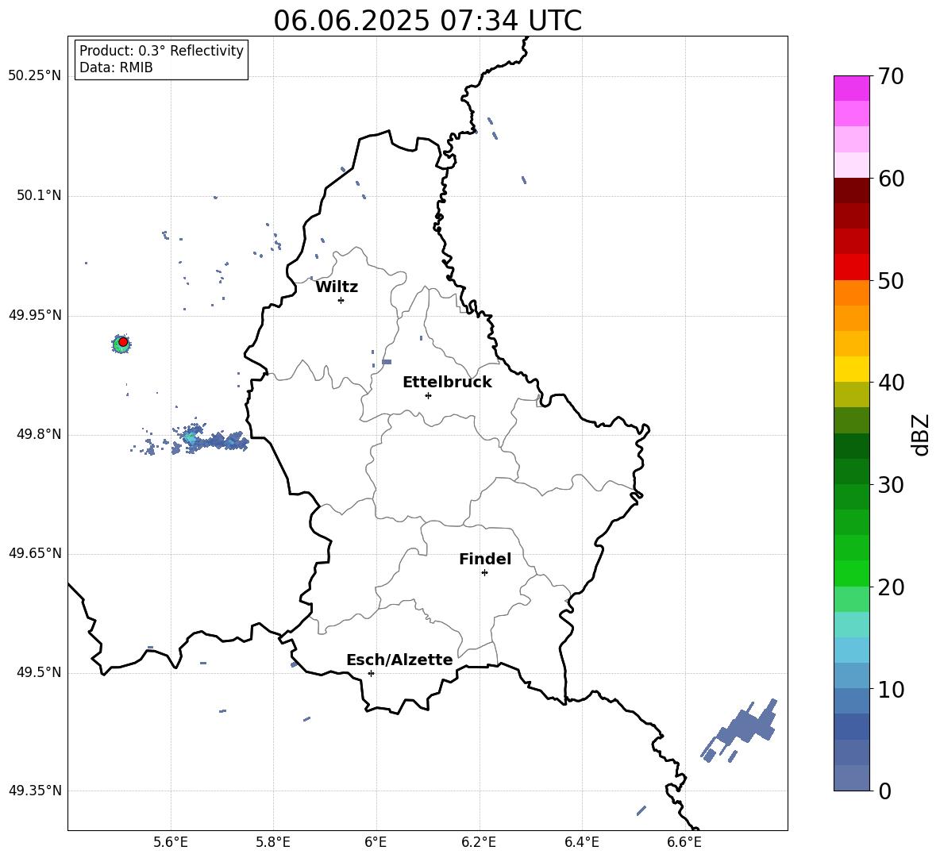
Task: Click the bright red colorbar segment above 50
Action: tap(852, 267)
